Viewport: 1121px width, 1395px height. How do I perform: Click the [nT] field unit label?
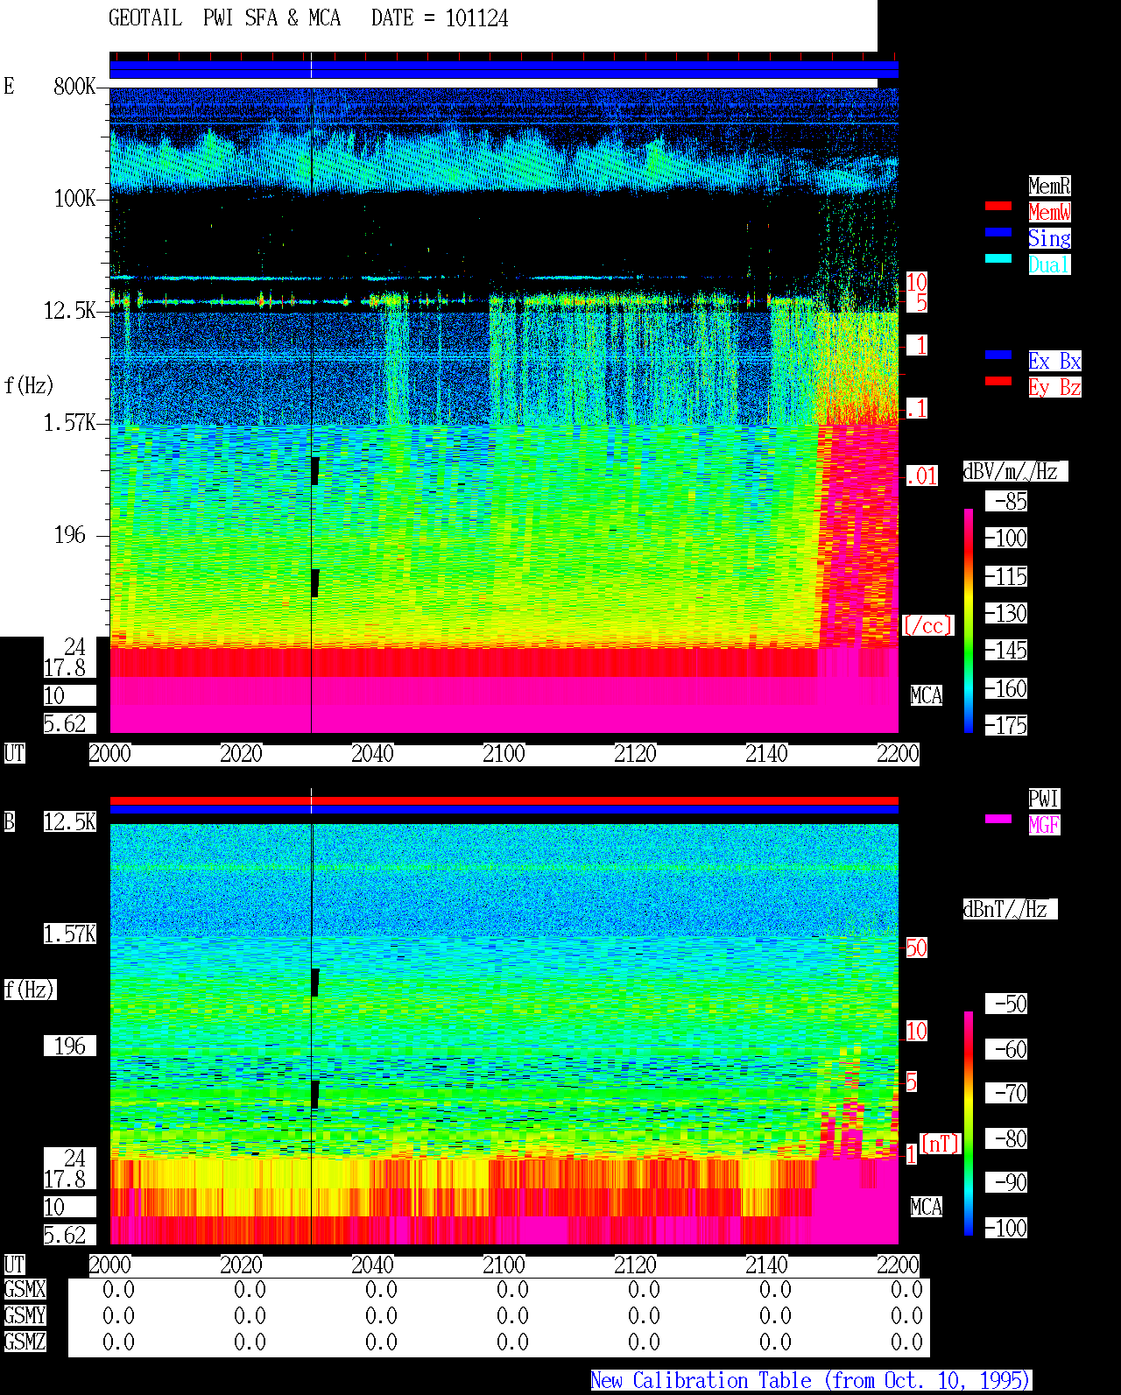[941, 1144]
